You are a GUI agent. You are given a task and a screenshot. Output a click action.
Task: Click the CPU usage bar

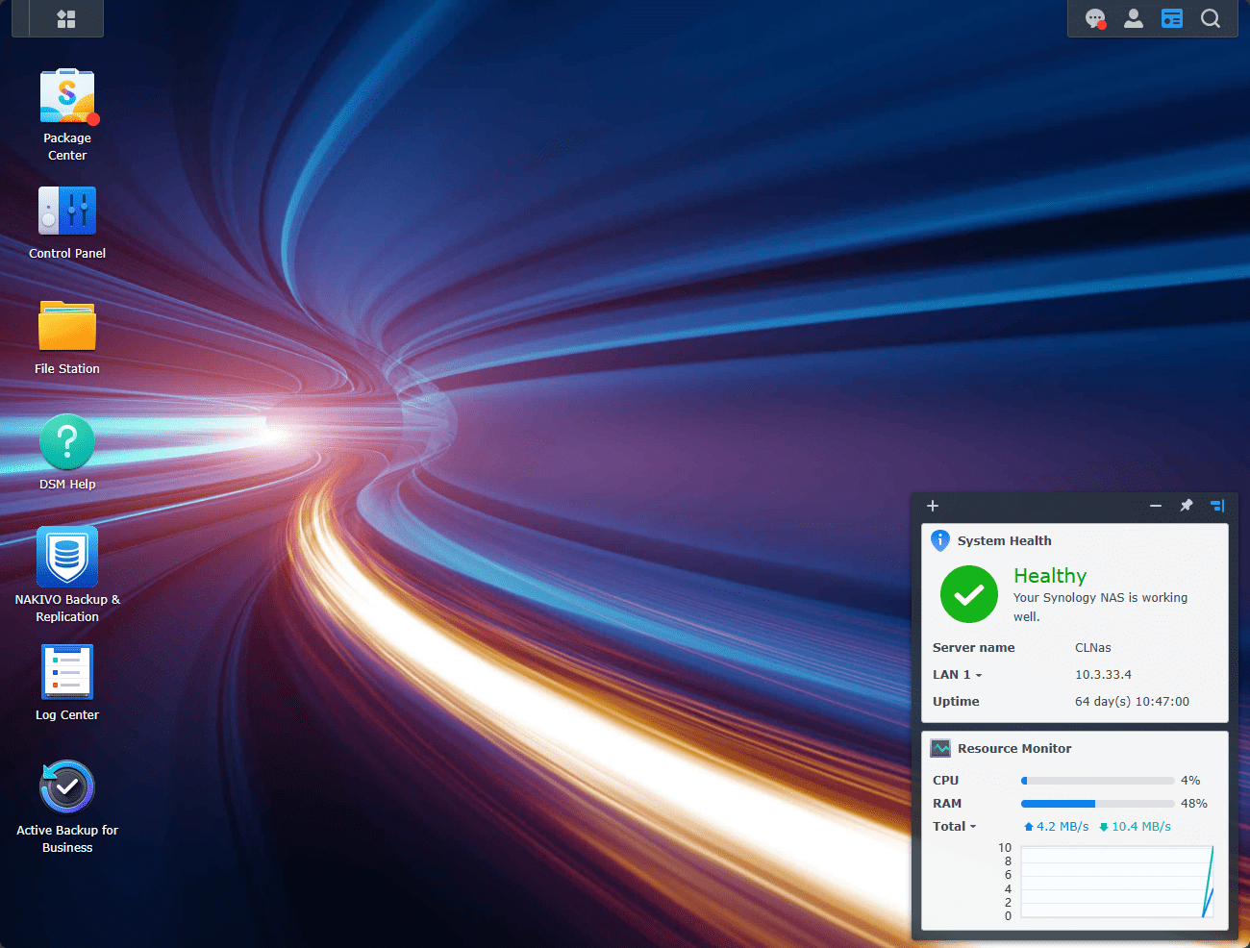[1097, 781]
